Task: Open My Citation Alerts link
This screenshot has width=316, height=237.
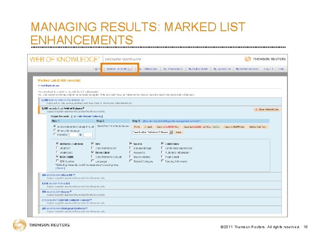Action: pos(198,69)
